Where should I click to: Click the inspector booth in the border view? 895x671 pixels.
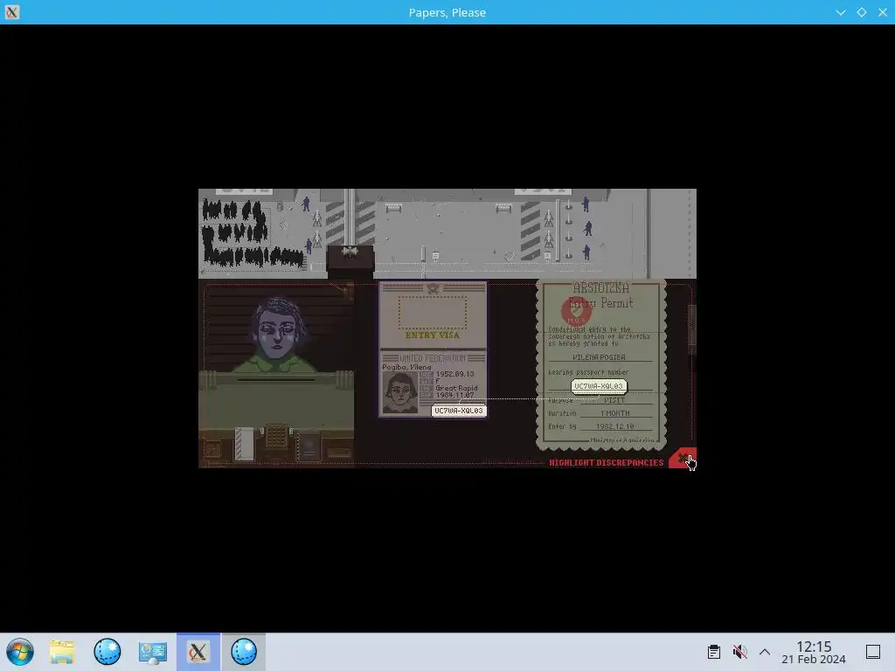pyautogui.click(x=350, y=258)
